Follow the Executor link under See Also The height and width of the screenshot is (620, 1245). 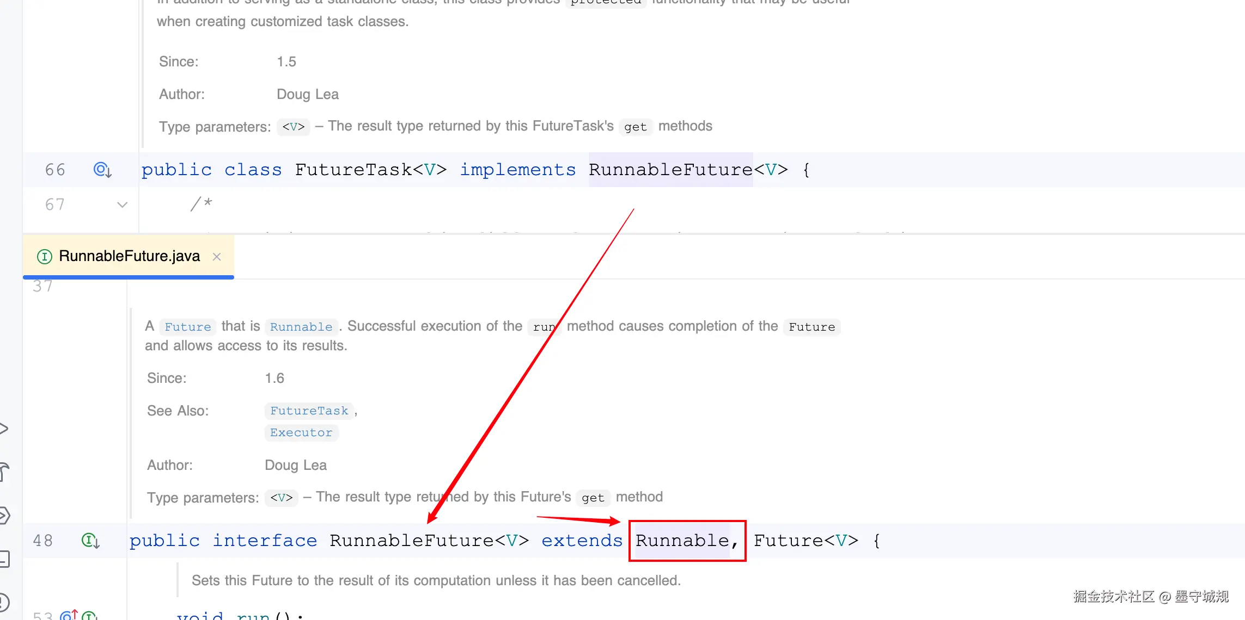301,432
